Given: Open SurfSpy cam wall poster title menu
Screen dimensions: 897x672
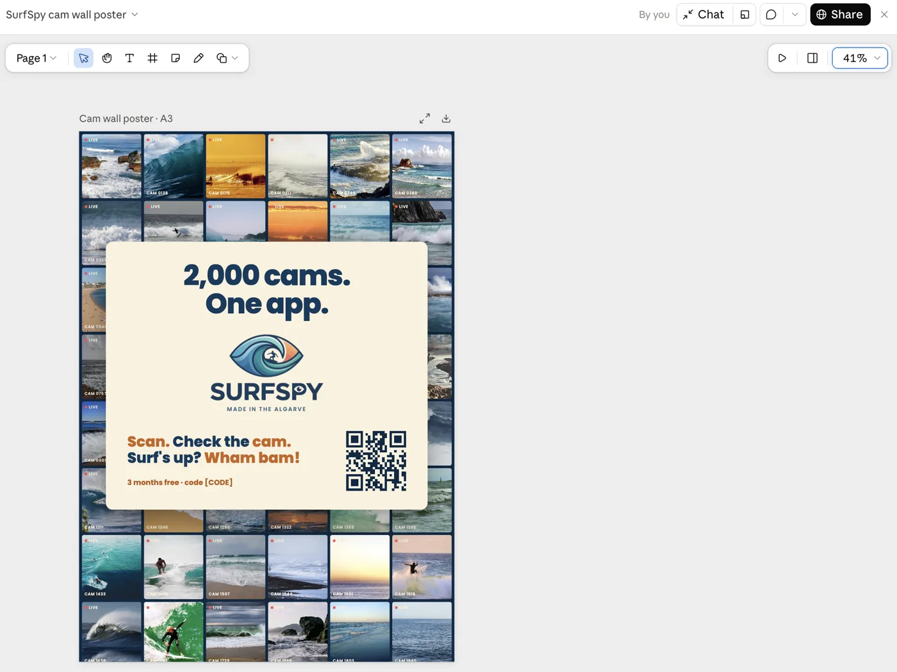Looking at the screenshot, I should [x=72, y=14].
